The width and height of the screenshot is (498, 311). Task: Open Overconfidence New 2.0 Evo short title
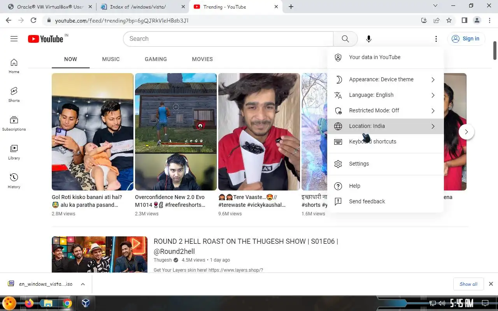170,201
